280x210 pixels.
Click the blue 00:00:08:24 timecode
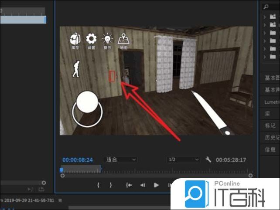click(78, 160)
